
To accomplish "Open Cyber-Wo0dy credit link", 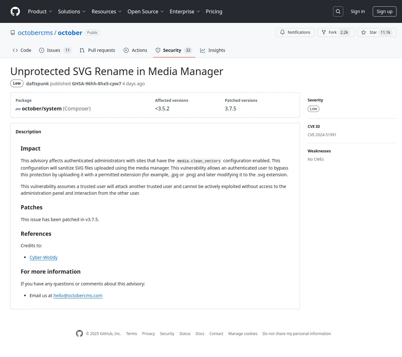I will [x=44, y=257].
